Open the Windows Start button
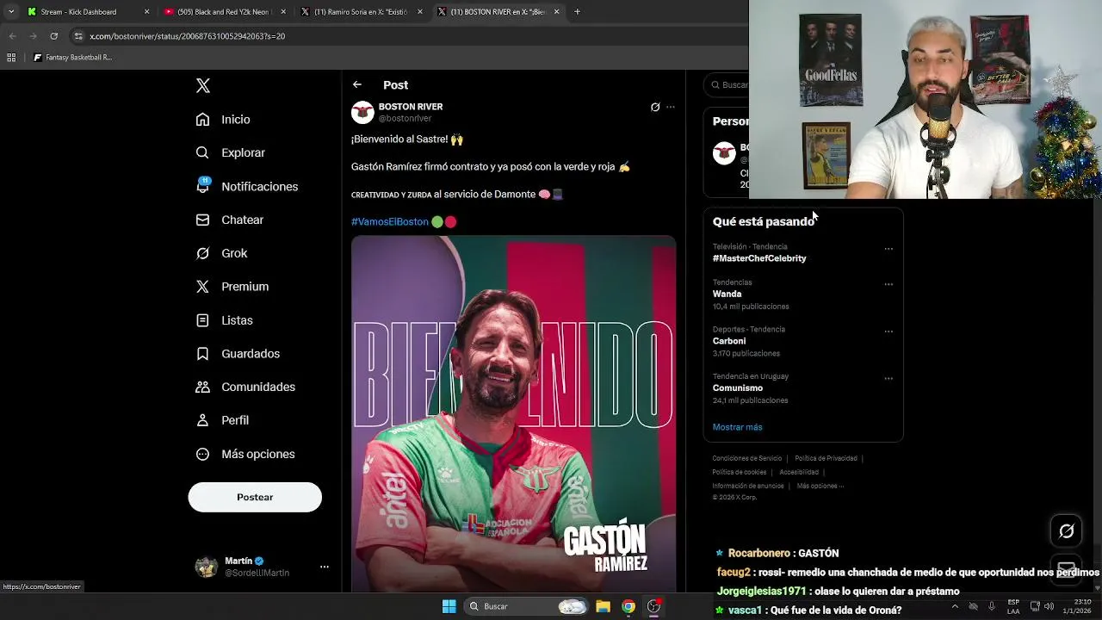The image size is (1102, 620). tap(449, 606)
